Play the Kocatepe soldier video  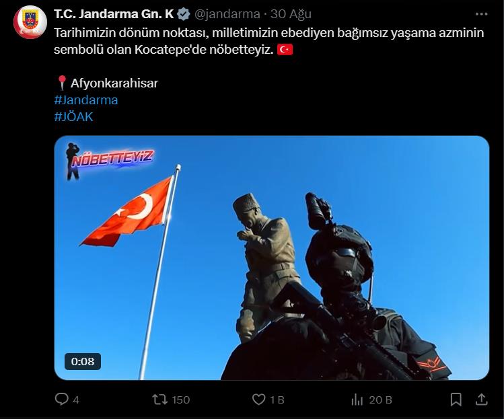pyautogui.click(x=272, y=258)
